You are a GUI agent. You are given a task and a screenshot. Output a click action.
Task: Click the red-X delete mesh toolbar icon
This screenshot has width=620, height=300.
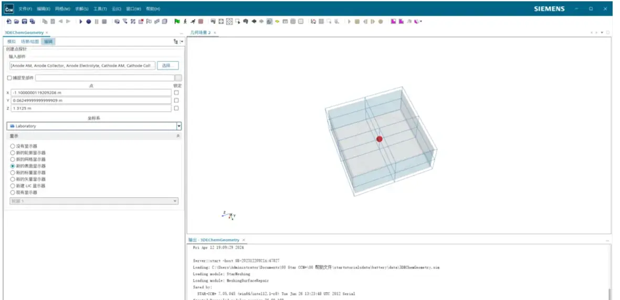[x=141, y=22]
